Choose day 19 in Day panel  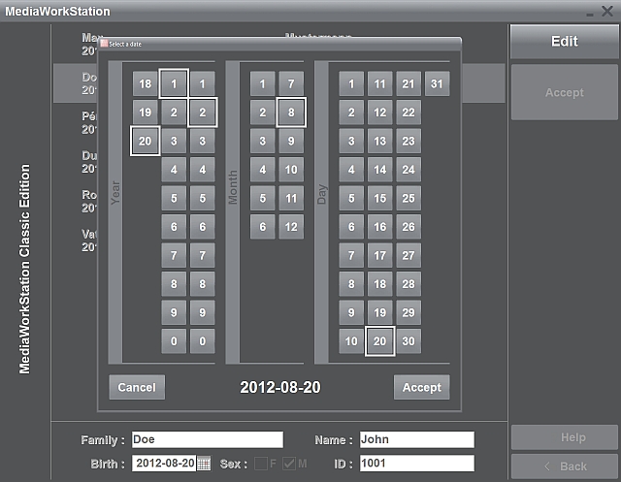point(379,312)
